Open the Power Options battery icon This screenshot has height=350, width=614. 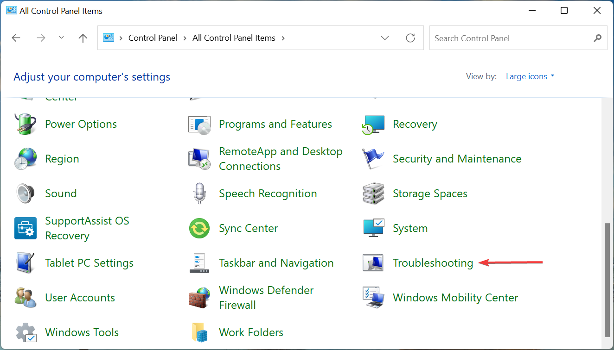tap(26, 124)
